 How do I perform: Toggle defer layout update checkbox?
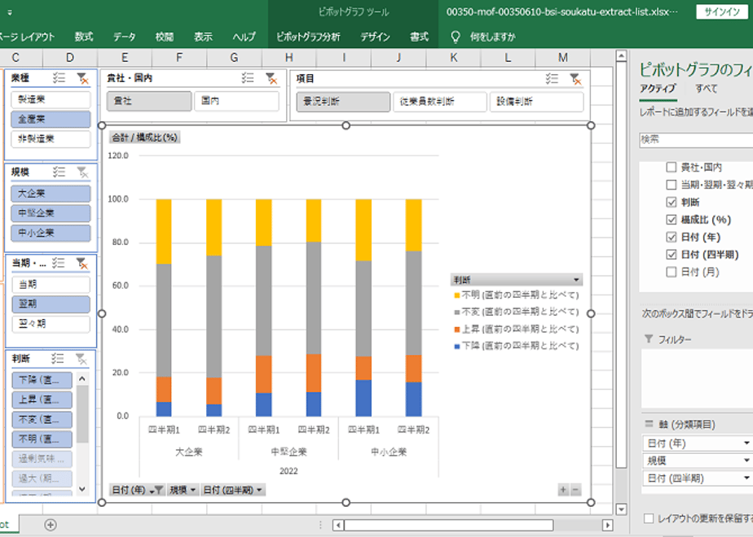point(649,518)
